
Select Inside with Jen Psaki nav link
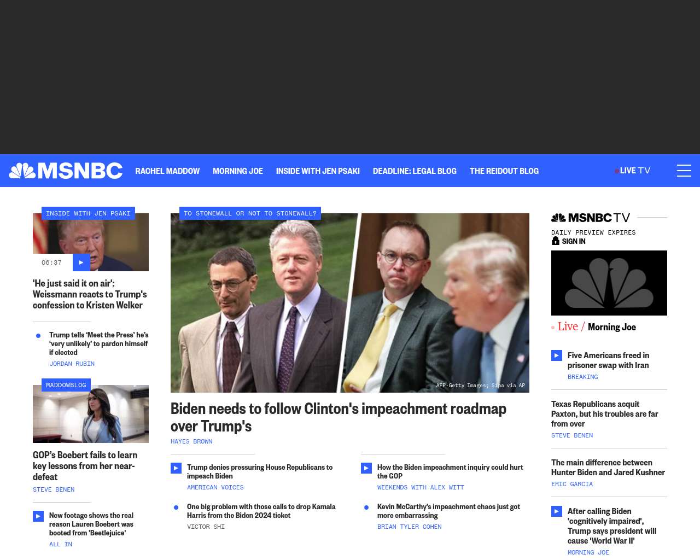(318, 171)
